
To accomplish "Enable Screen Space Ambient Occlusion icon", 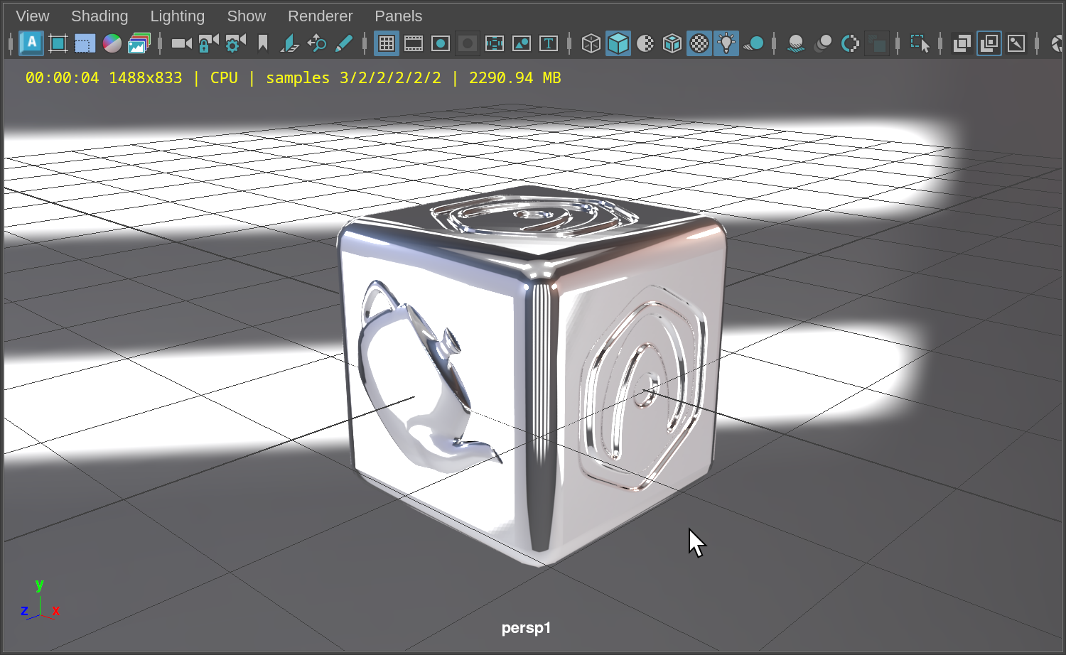I will (795, 43).
